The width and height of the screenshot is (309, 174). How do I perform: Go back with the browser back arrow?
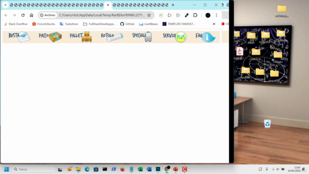coord(6,15)
